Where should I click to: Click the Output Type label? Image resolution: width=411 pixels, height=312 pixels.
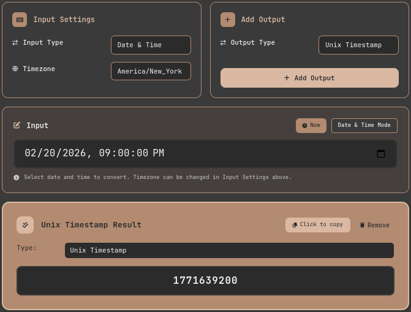pyautogui.click(x=253, y=42)
